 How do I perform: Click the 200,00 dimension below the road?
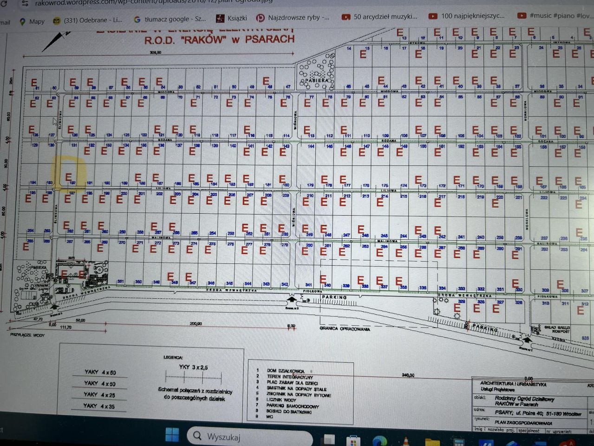pos(196,324)
